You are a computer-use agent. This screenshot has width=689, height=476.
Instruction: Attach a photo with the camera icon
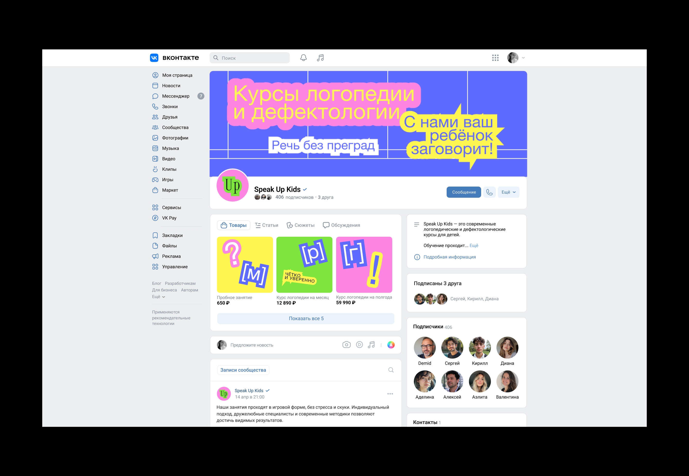click(346, 345)
